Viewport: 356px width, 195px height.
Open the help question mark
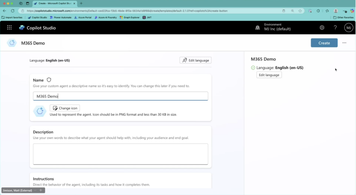335,28
